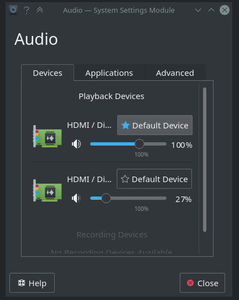Open the Advanced tab
This screenshot has width=239, height=300.
(175, 73)
